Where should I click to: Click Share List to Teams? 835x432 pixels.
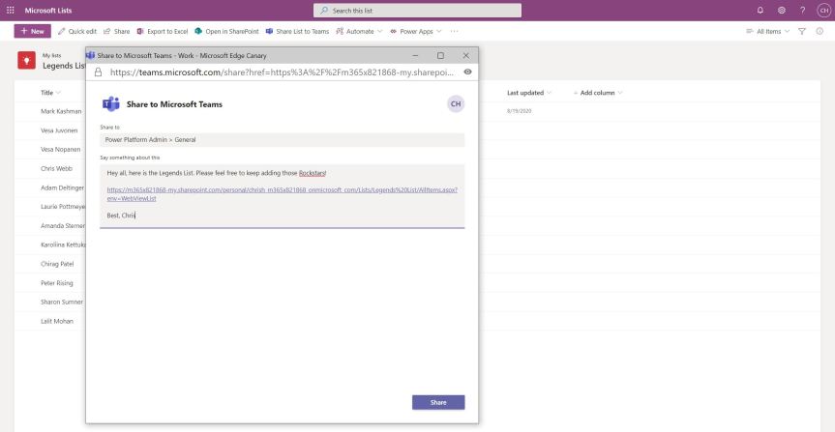[297, 31]
